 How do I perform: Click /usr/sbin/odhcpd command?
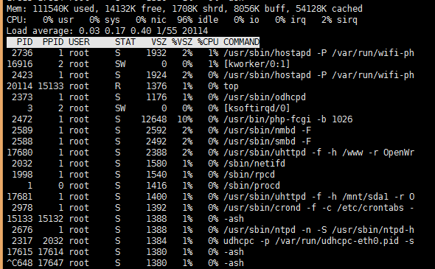coord(265,97)
